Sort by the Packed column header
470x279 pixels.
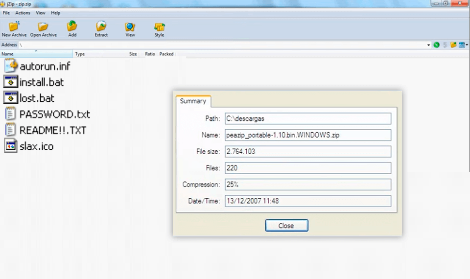(166, 54)
